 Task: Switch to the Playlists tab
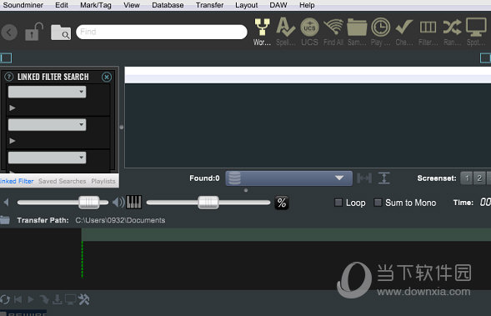click(103, 181)
